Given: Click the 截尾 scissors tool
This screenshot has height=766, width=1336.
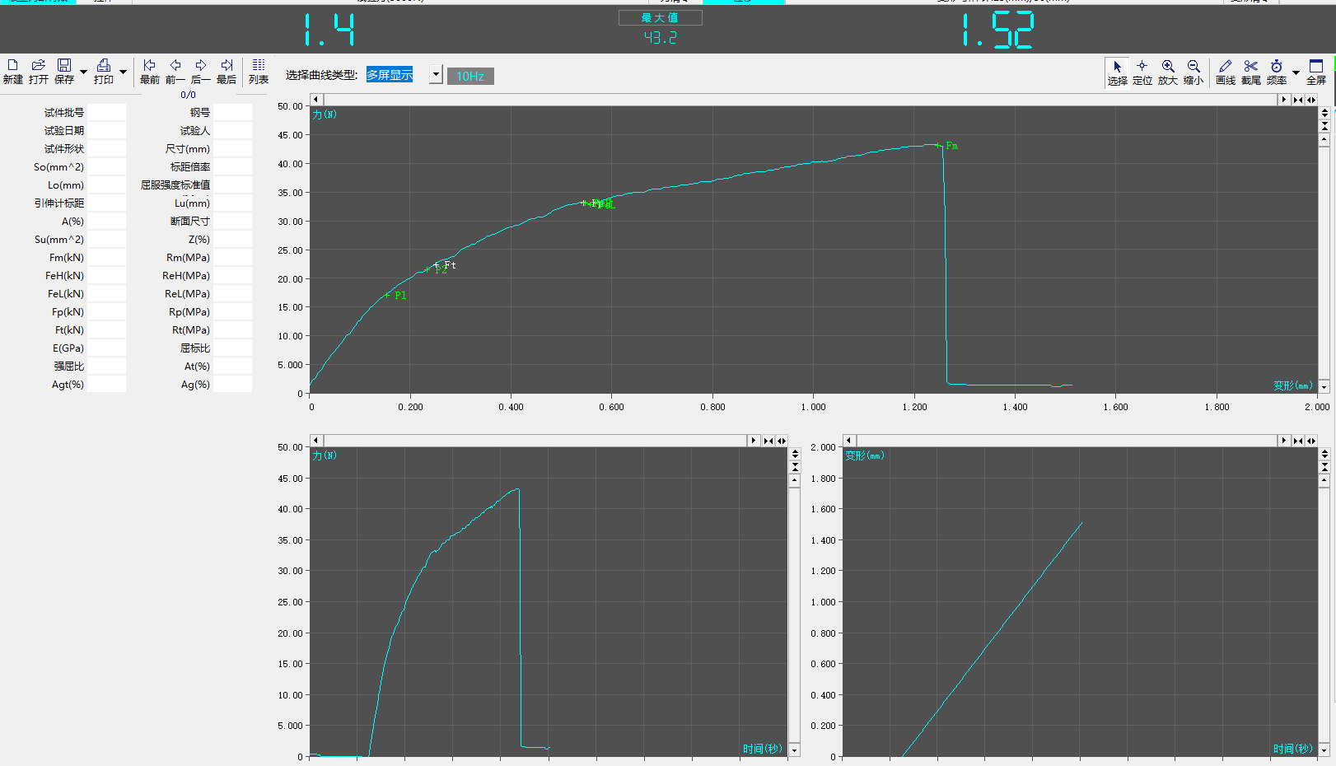Looking at the screenshot, I should (1251, 72).
